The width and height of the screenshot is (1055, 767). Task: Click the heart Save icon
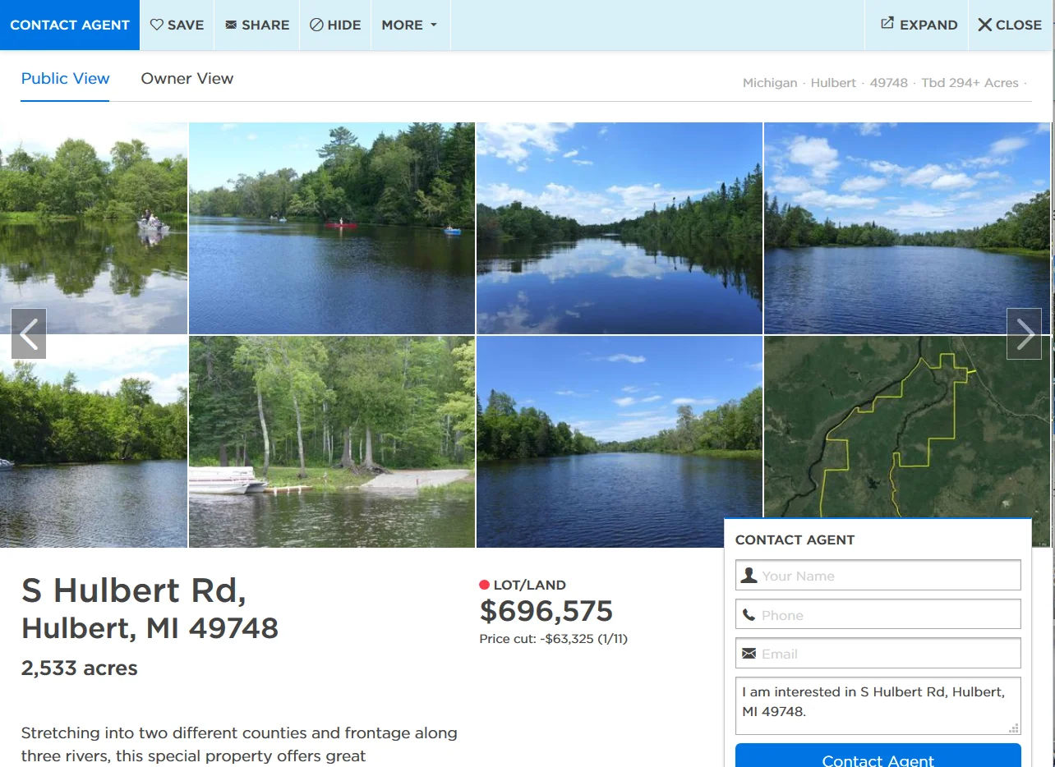pos(157,25)
